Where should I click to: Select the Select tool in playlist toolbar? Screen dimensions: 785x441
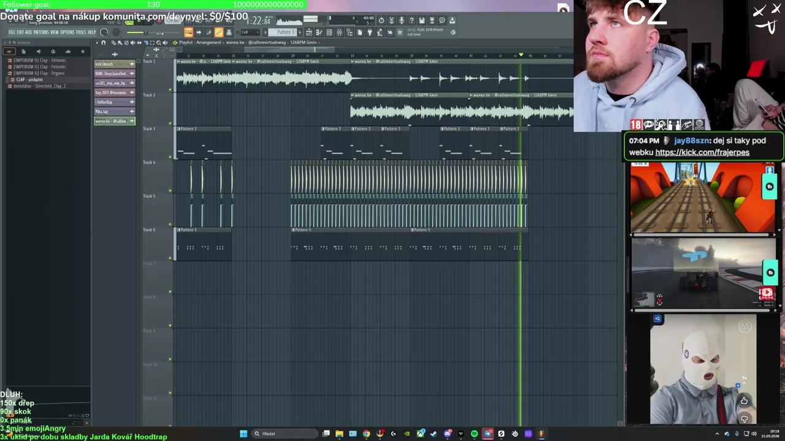point(152,43)
